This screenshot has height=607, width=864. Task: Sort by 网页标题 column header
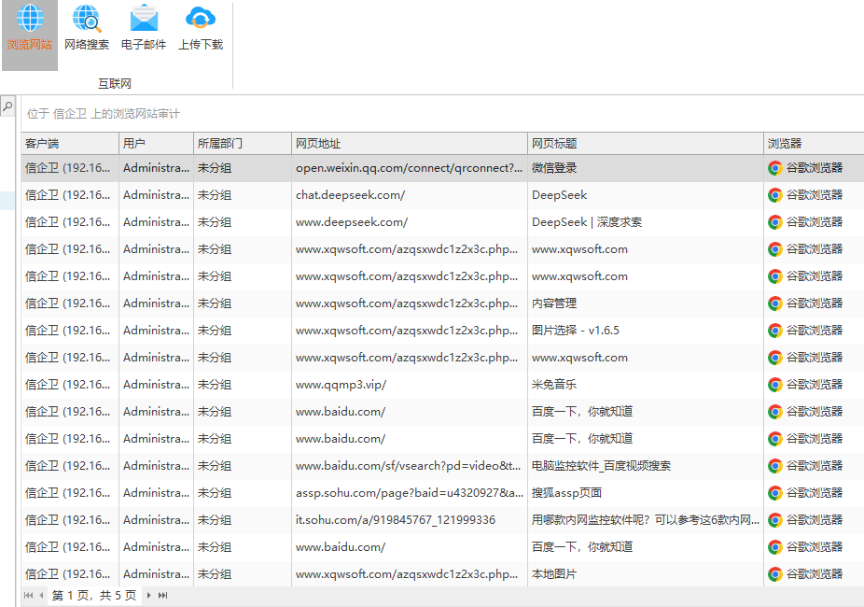(x=646, y=143)
